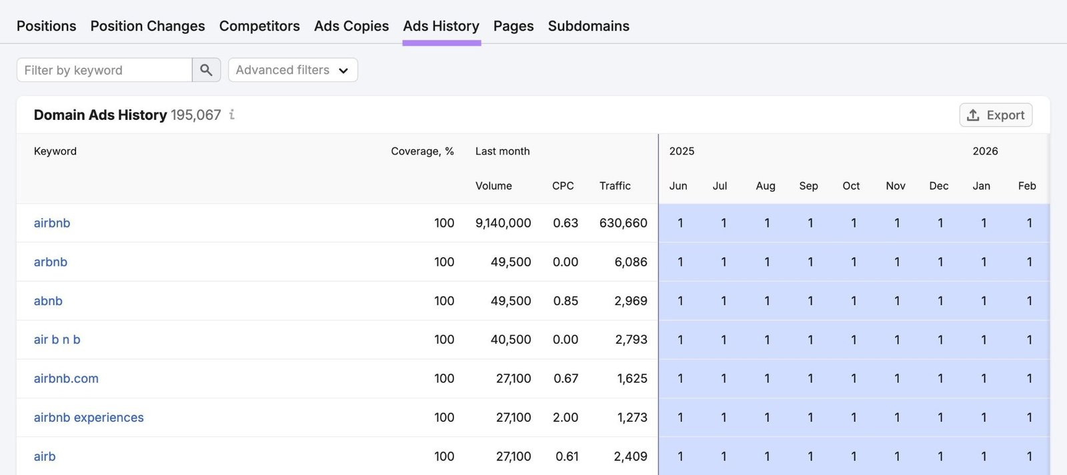Click into the Filter by keyword field

tap(105, 70)
